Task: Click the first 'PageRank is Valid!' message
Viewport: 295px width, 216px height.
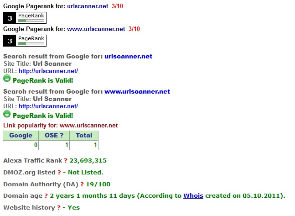Action: pos(43,81)
